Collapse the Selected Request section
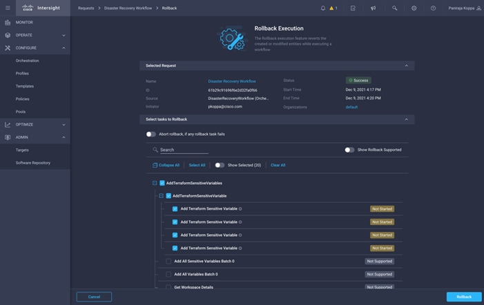Image resolution: width=484 pixels, height=305 pixels. tap(406, 66)
